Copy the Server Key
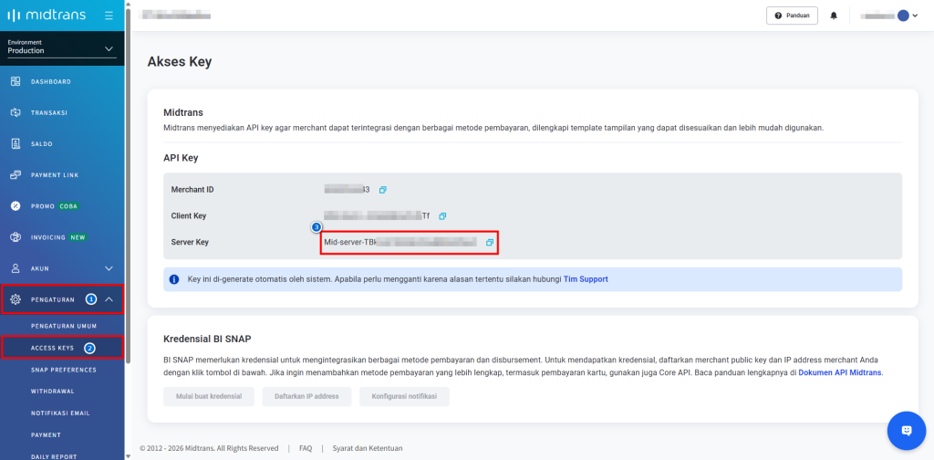 (x=490, y=243)
